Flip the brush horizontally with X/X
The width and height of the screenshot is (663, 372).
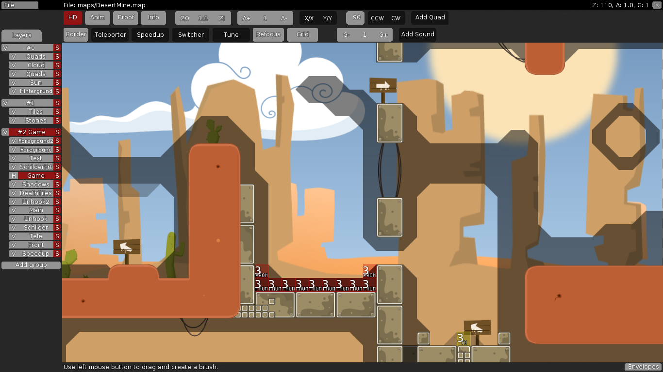tap(309, 18)
